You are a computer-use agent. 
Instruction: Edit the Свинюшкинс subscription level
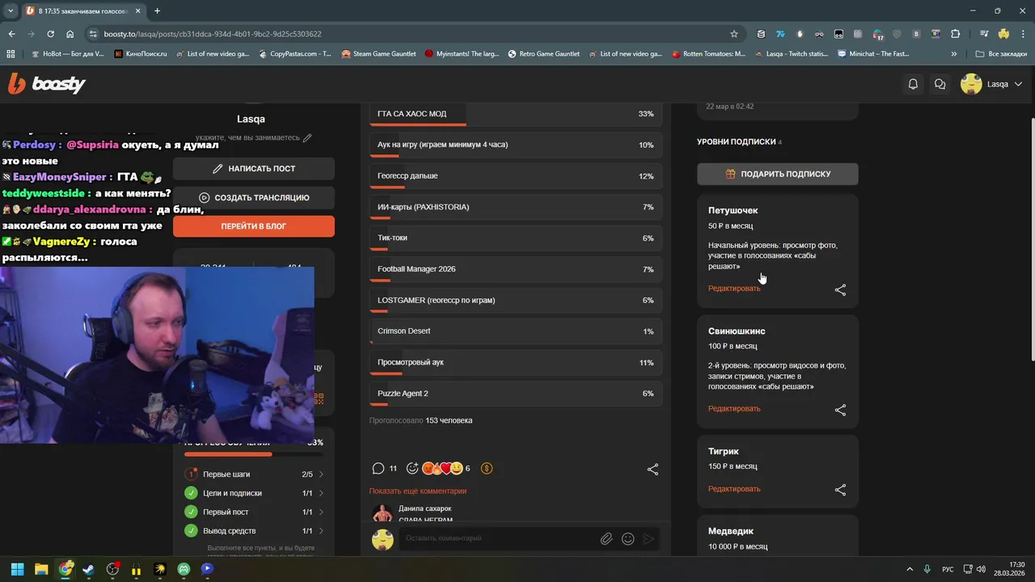[x=734, y=408]
